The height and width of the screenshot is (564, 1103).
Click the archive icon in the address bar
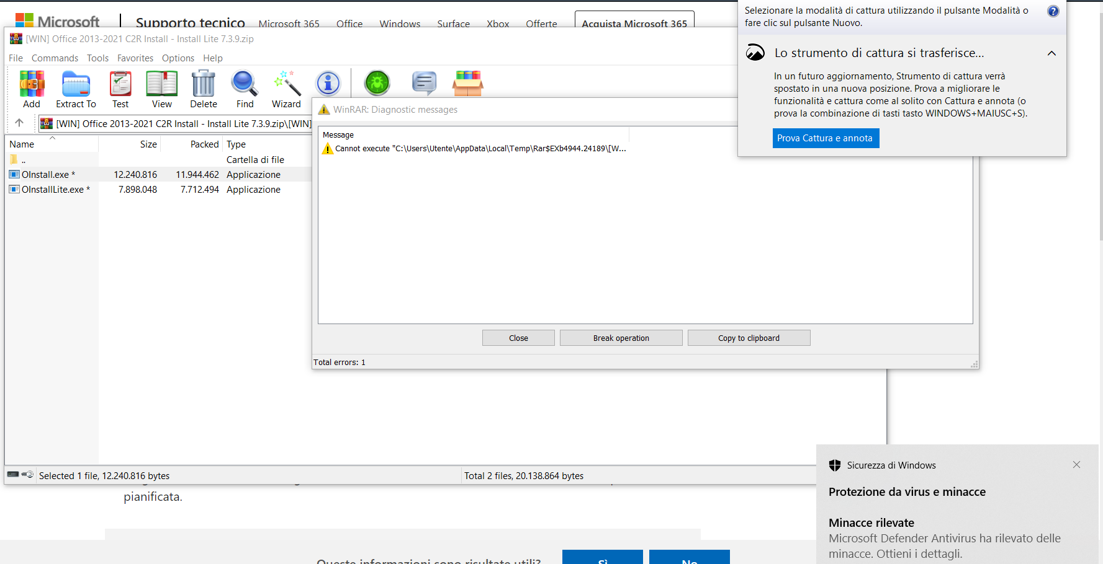pos(47,123)
